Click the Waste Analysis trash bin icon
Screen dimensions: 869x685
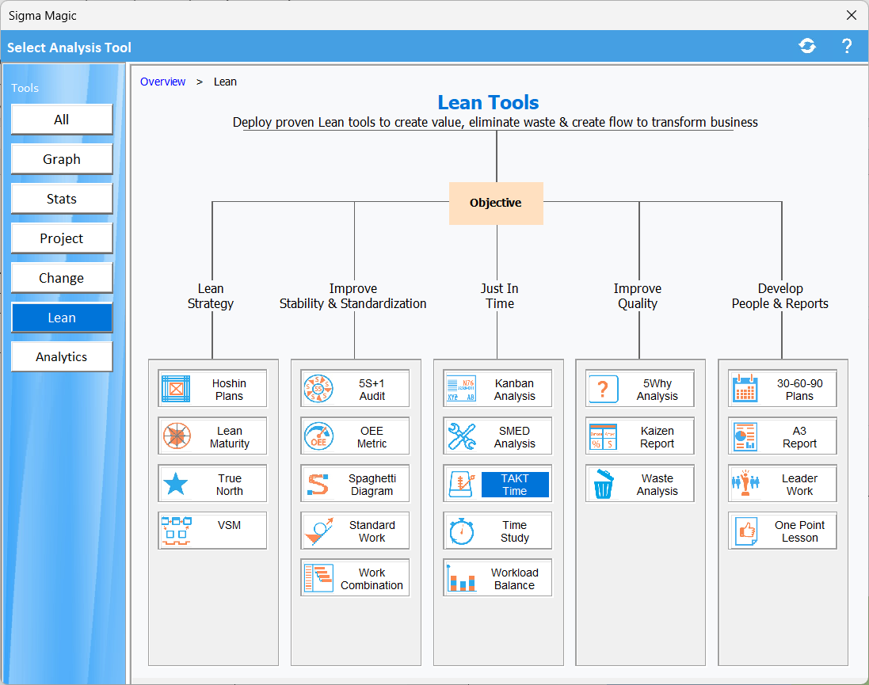point(604,484)
